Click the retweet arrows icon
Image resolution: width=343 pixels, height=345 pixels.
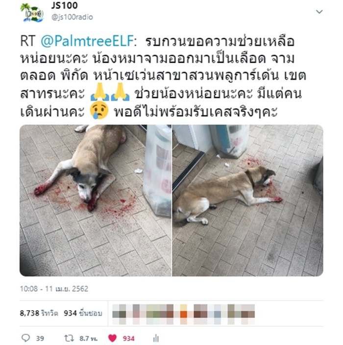pos(69,338)
